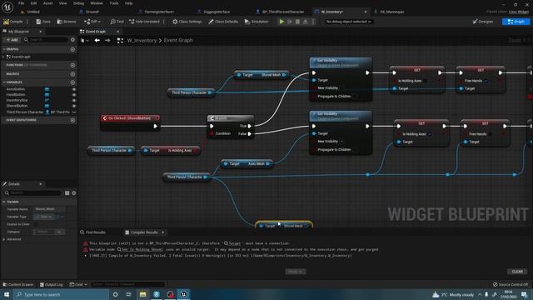Open Class Settings

pos(187,22)
